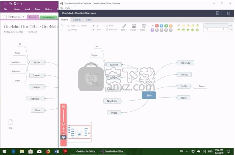This screenshot has height=155, width=235.
Task: Open Firefox from the taskbar
Action: [x=48, y=151]
